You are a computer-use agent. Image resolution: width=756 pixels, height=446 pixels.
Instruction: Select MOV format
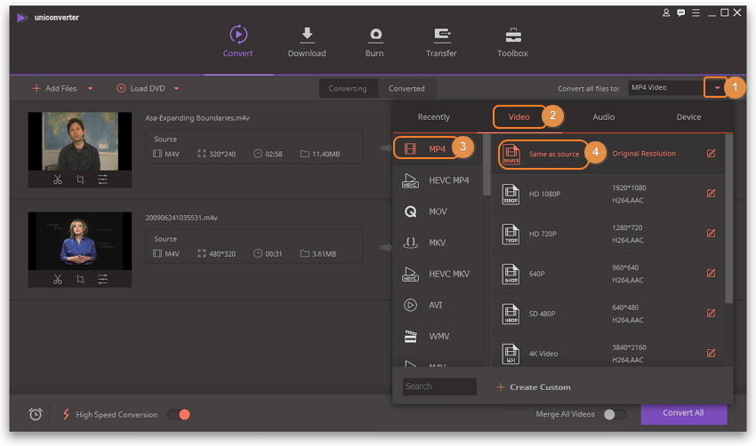[437, 212]
